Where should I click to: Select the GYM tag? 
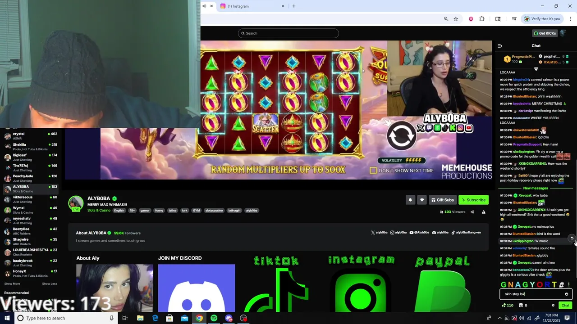click(196, 211)
